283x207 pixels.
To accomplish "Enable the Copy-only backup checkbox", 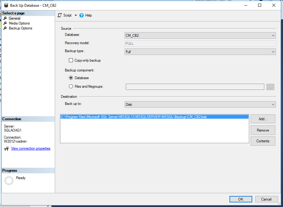I will point(71,60).
